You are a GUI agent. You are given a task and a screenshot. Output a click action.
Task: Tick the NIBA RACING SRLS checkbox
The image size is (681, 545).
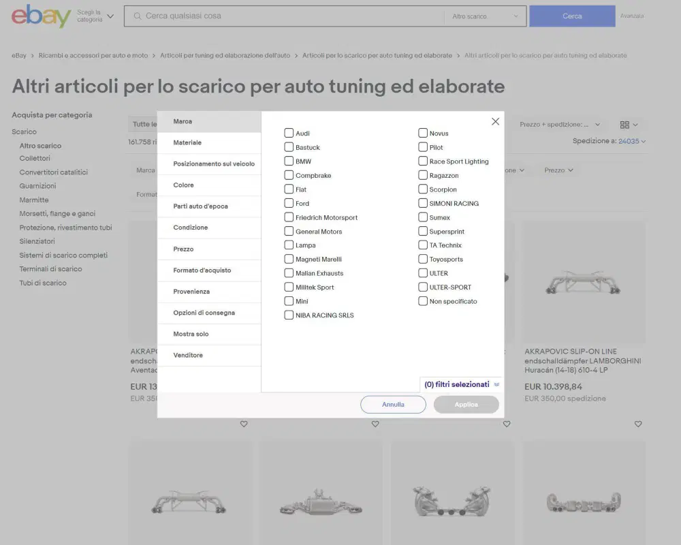pos(289,315)
